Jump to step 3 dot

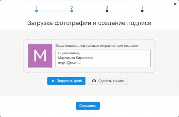(107, 11)
